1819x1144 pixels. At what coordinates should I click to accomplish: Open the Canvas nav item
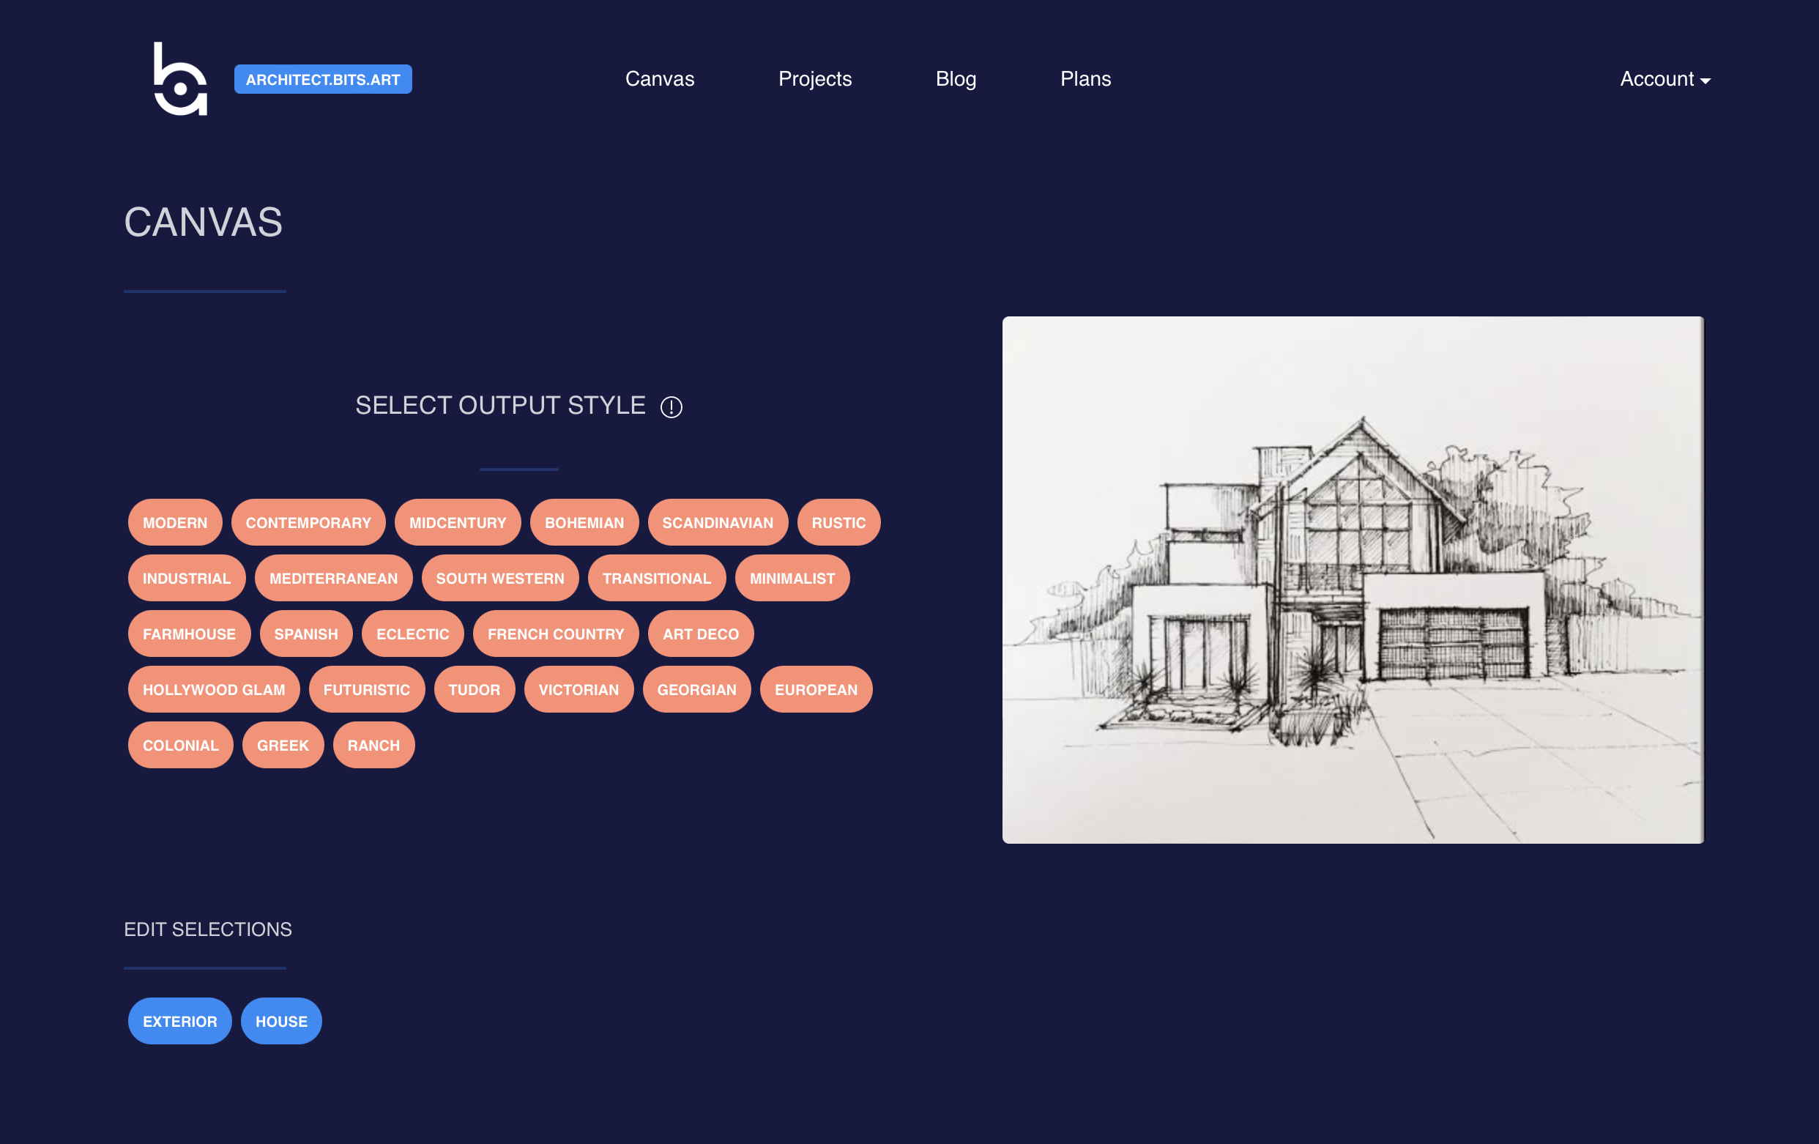pyautogui.click(x=659, y=79)
